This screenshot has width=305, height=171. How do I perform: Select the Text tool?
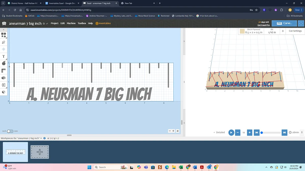4,56
